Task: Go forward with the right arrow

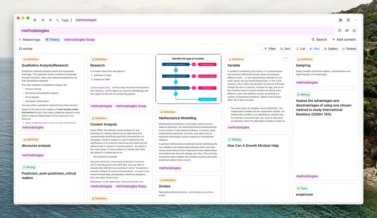Action: click(50, 20)
